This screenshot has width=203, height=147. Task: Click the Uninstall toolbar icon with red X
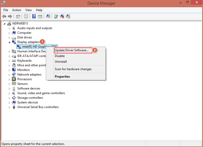pos(62,16)
